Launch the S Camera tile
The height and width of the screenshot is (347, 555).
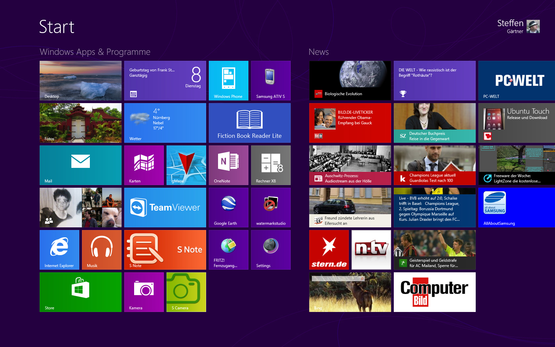point(186,292)
